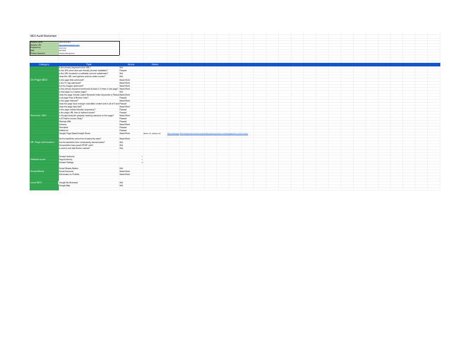Click Google Page Speed Insight Score task cell

click(89, 133)
